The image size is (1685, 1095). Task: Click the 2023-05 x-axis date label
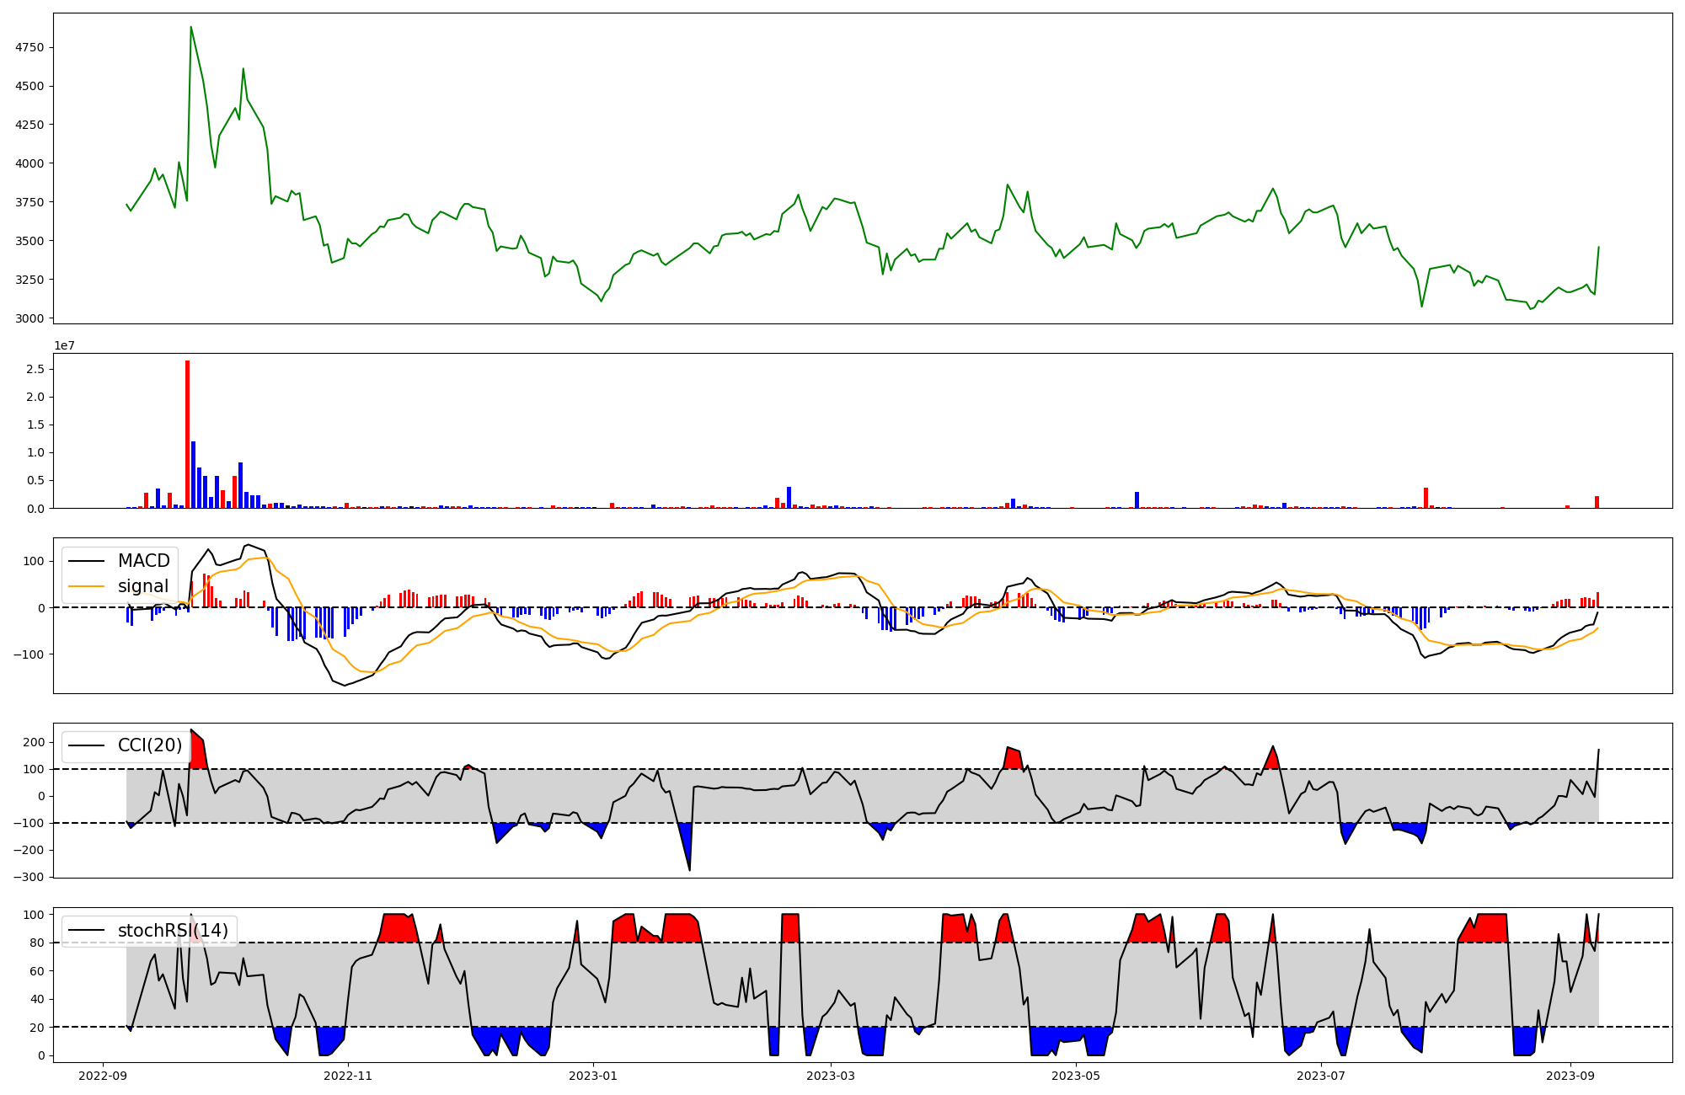pos(1076,1076)
